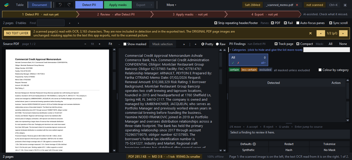Click the 'not scanned' status badge
Image resolution: width=352 pixels, height=160 pixels.
315,5
